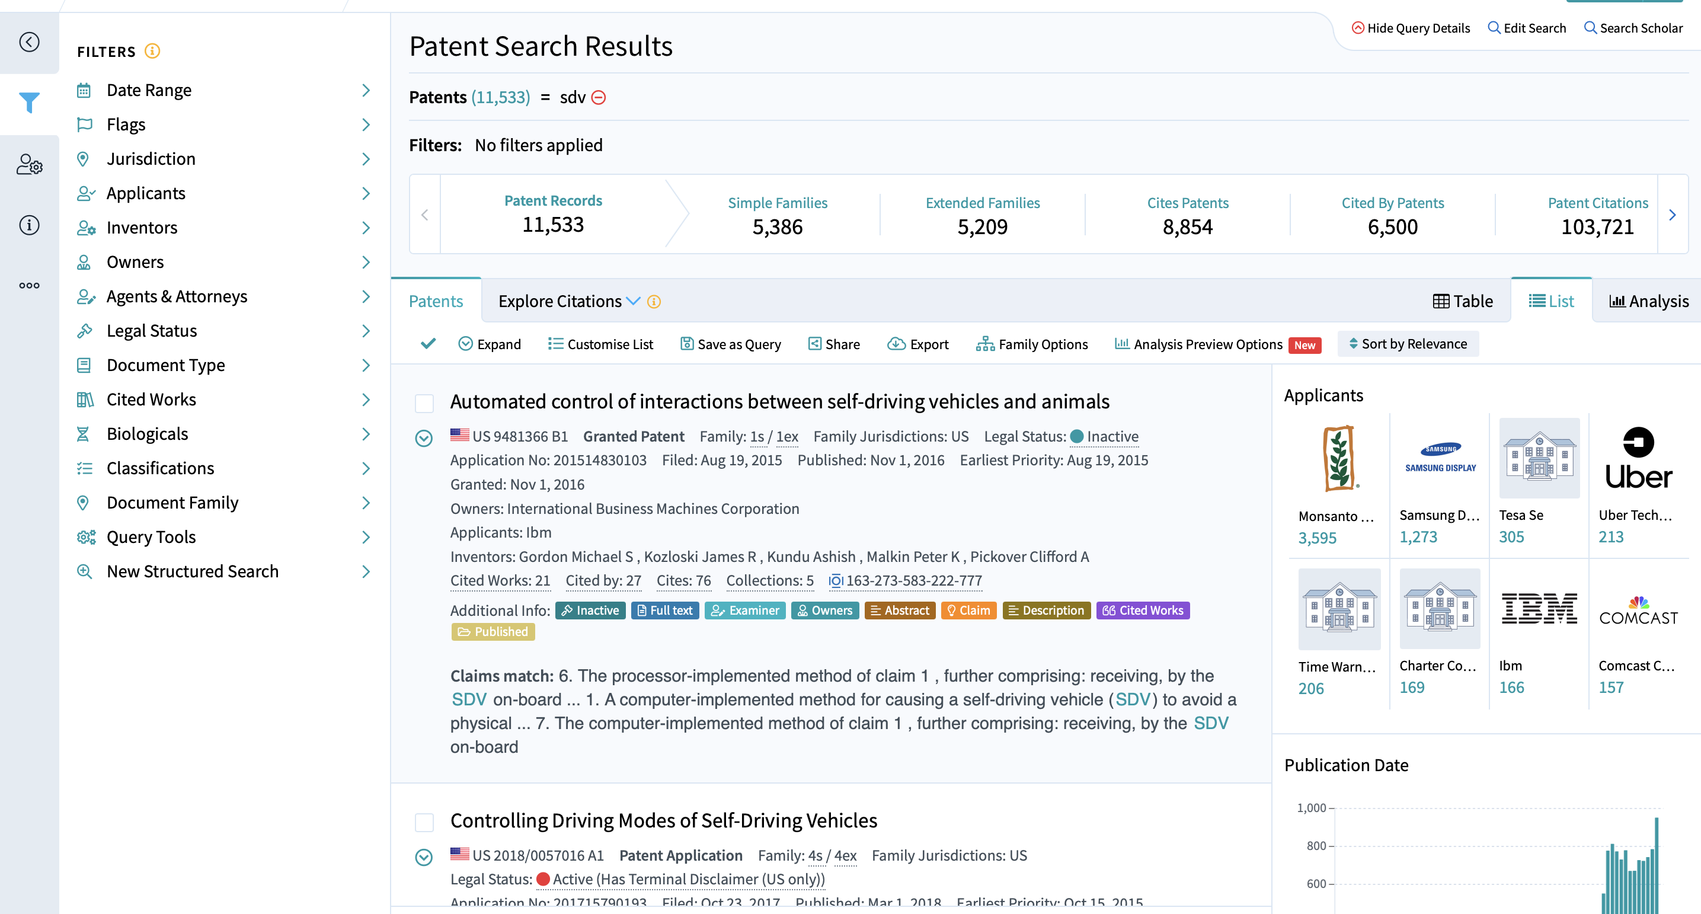Toggle select-all checkmark in toolbar
The image size is (1701, 914).
coord(428,343)
